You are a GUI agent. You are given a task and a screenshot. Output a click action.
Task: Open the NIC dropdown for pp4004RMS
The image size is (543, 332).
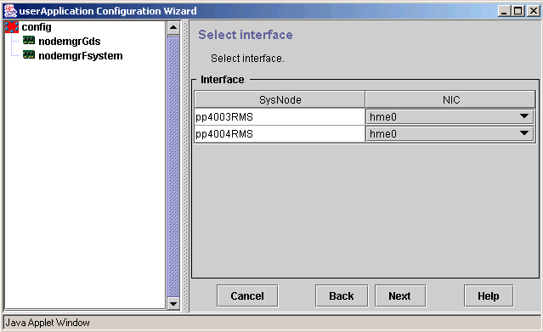[524, 133]
